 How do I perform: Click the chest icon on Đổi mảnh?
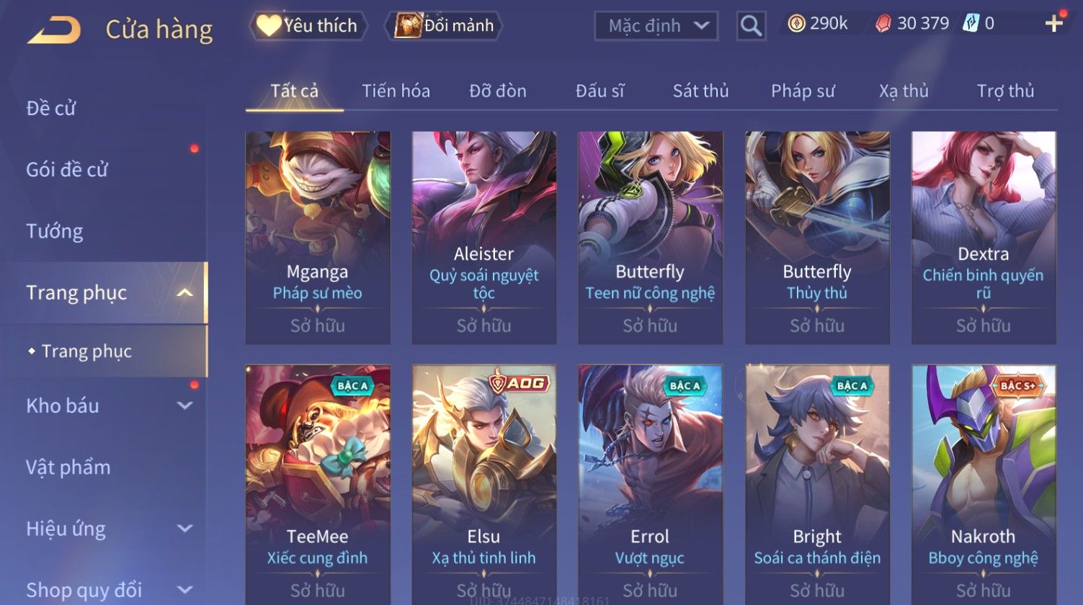coord(408,25)
